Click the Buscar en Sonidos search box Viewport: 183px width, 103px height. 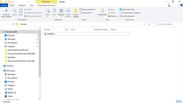pos(167,24)
